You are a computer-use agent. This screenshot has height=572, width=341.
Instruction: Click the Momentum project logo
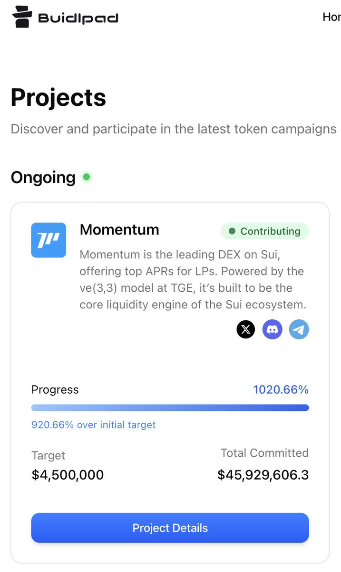pyautogui.click(x=49, y=240)
